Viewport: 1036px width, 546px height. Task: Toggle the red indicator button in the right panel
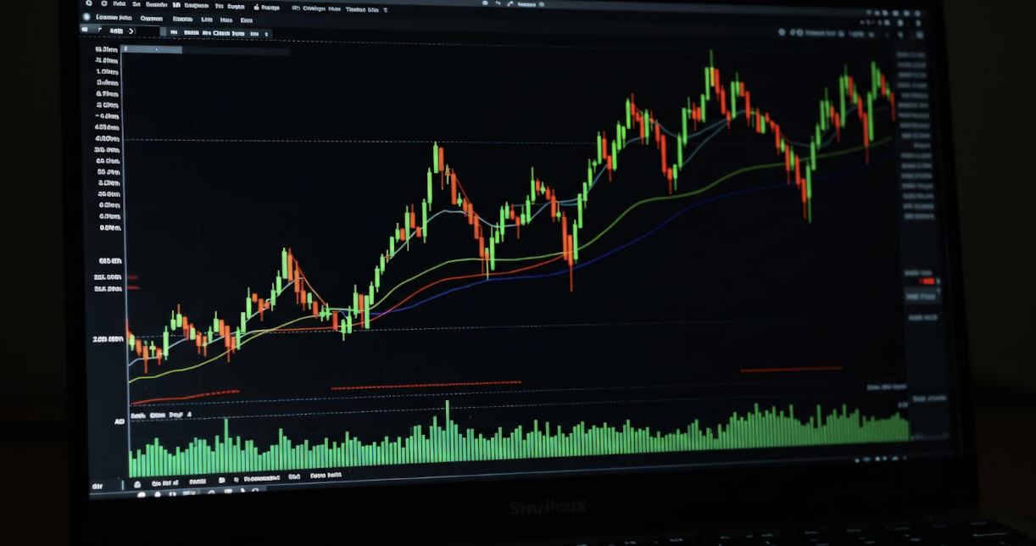[927, 281]
